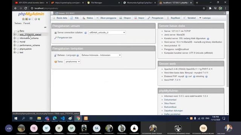Open the Windows Start menu
Viewport: 241px width, 135px height.
click(x=16, y=118)
